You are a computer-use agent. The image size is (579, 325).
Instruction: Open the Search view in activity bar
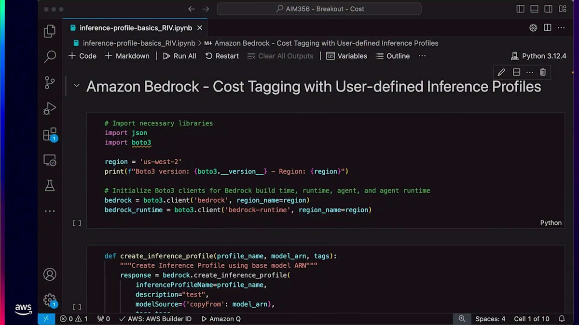point(50,57)
